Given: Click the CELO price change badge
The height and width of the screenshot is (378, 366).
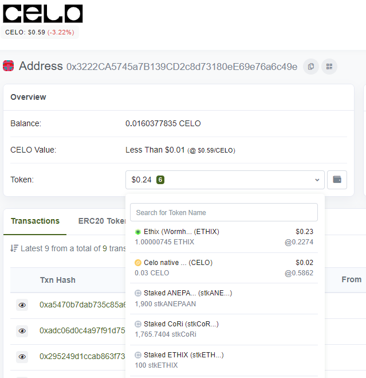Looking at the screenshot, I should (61, 32).
